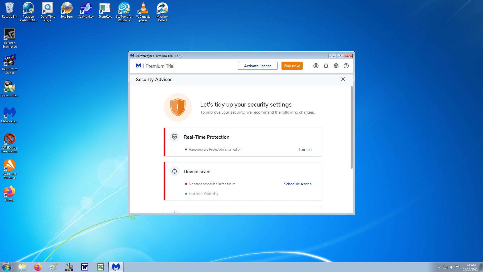Image resolution: width=483 pixels, height=272 pixels.
Task: Open Paragon Partition Manager shortcut
Action: (x=28, y=12)
